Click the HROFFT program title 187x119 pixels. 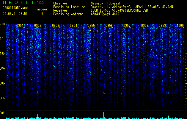(x=18, y=2)
